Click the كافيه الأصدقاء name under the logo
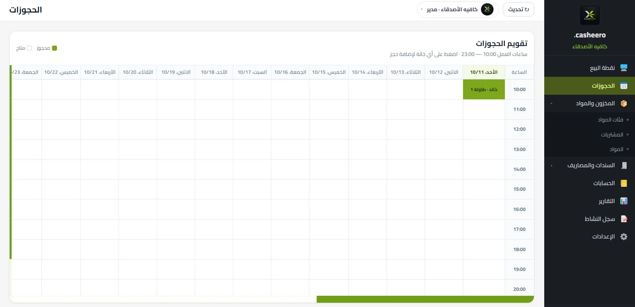The width and height of the screenshot is (635, 307). (x=589, y=47)
